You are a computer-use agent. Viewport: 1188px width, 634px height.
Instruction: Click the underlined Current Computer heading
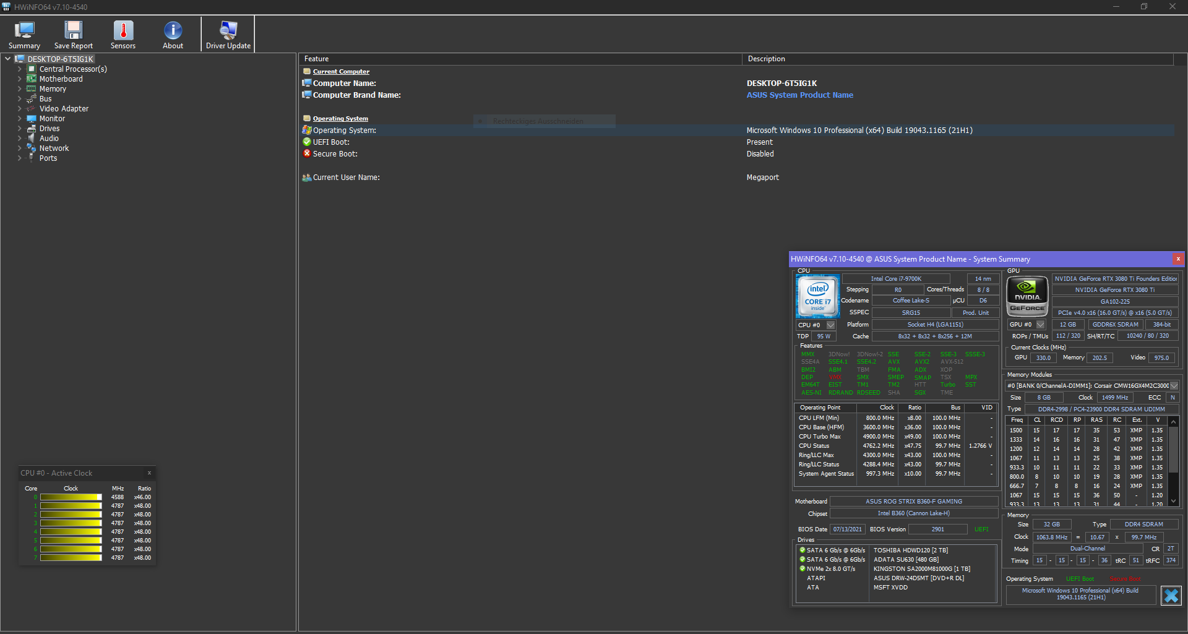pyautogui.click(x=341, y=71)
